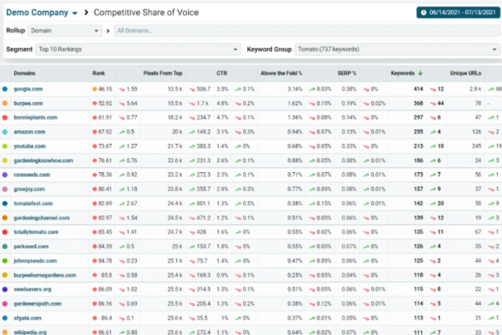Click the Keywords sort arrow icon

(420, 73)
